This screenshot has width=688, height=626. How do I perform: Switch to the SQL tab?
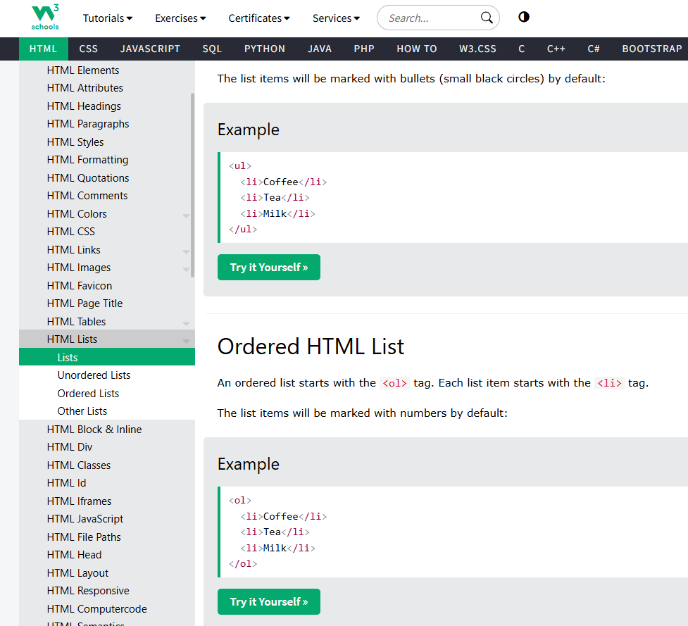coord(212,49)
